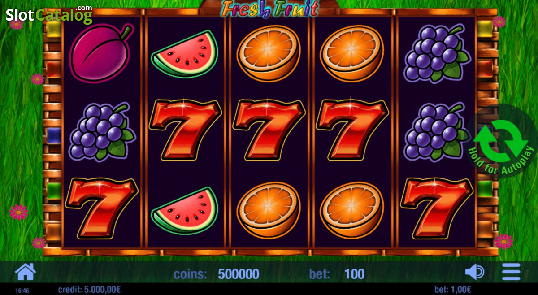This screenshot has width=538, height=295.
Task: Click the top orange on fourth reel
Action: pyautogui.click(x=352, y=52)
